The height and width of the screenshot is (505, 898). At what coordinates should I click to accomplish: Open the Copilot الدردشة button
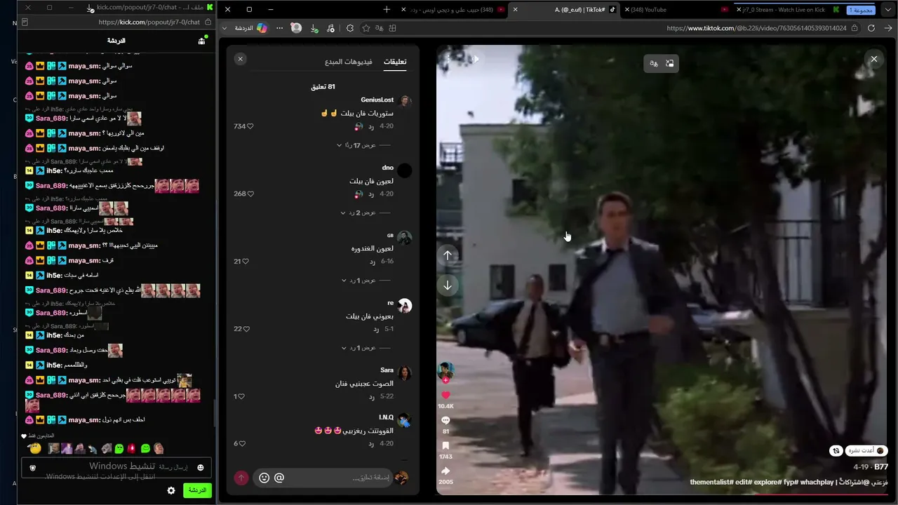[x=251, y=28]
